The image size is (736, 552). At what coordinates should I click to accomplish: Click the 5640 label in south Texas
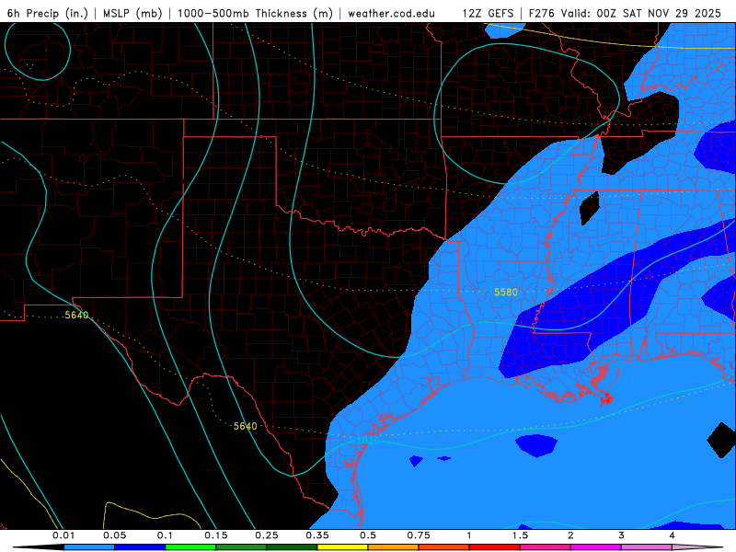(x=246, y=426)
